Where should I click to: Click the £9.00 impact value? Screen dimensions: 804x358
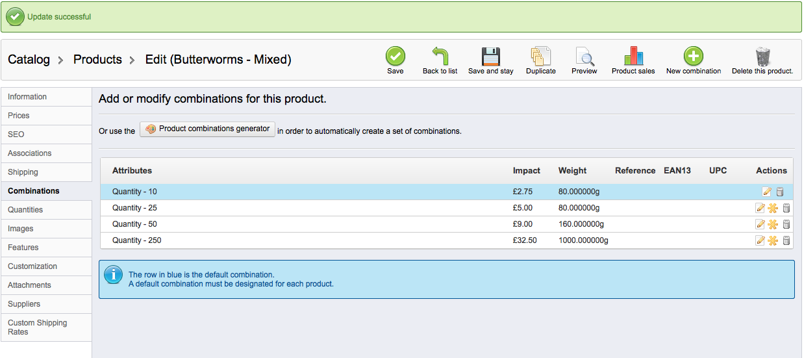[523, 224]
